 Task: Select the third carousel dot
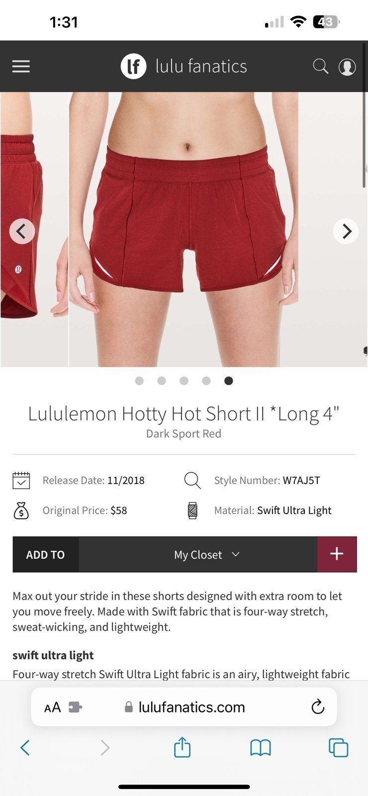tap(184, 381)
